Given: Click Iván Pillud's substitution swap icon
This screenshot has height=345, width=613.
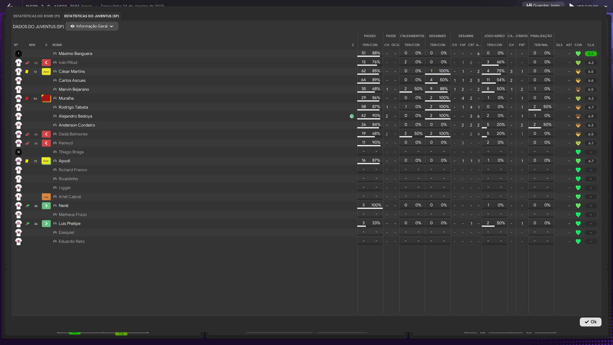Looking at the screenshot, I should coord(27,63).
